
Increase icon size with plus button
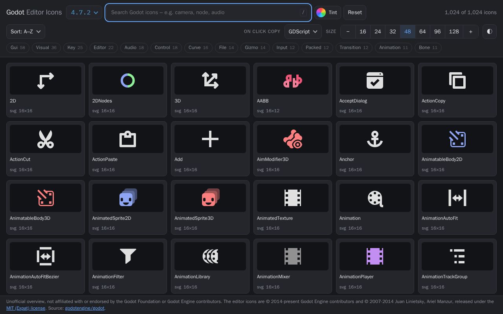coord(471,31)
